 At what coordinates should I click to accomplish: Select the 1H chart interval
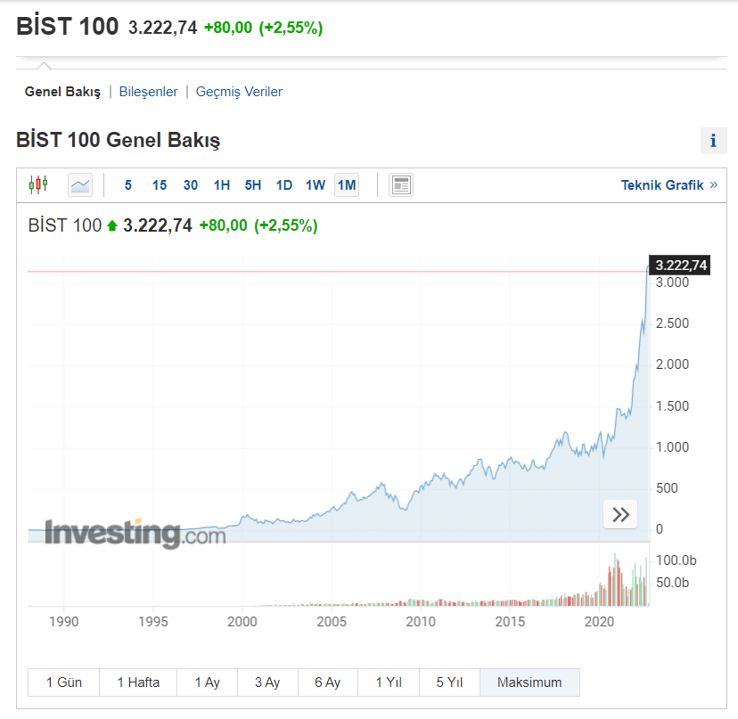click(222, 185)
